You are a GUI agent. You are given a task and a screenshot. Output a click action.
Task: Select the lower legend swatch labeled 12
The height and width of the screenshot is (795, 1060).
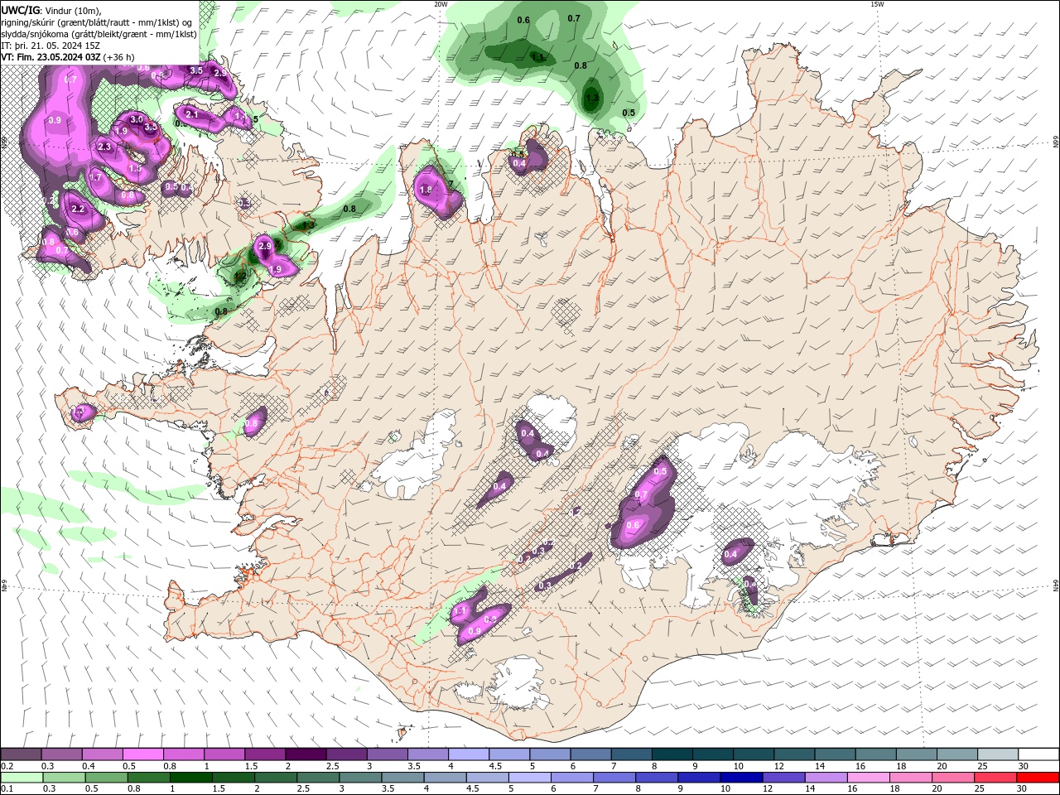tap(782, 778)
